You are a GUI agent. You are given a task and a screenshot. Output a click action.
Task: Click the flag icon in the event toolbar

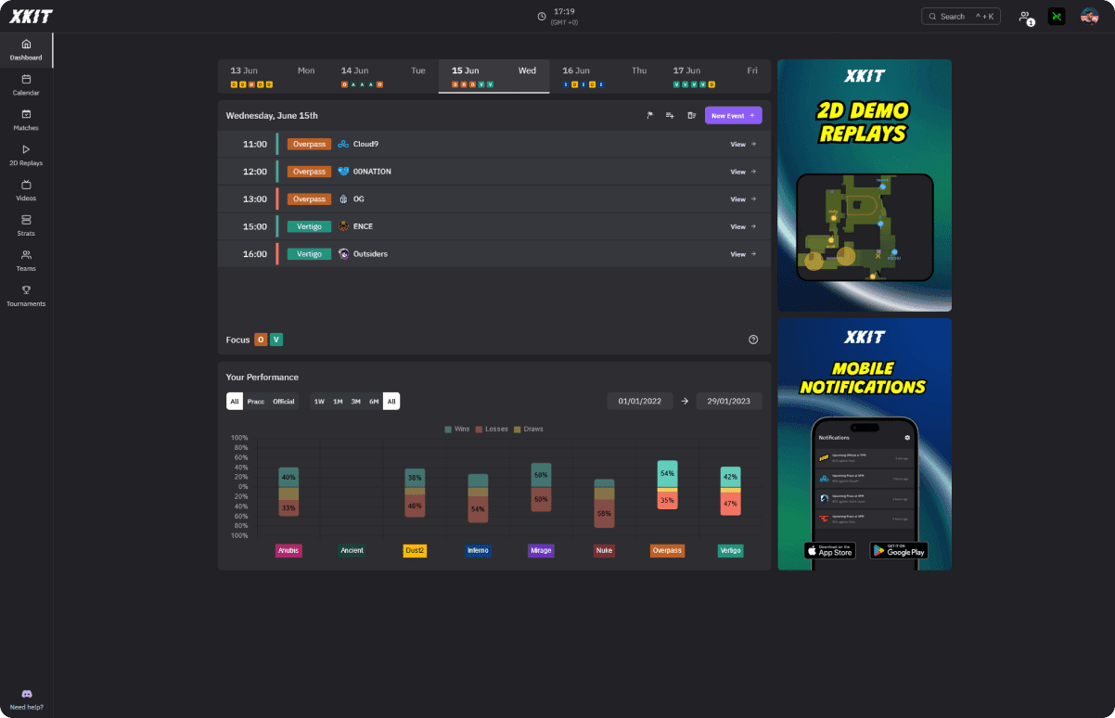tap(649, 115)
